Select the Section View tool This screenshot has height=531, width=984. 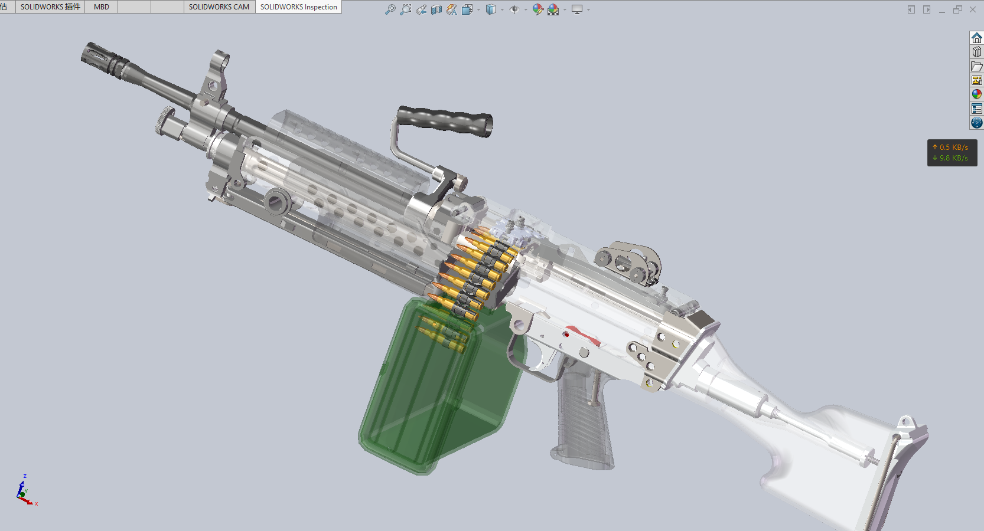click(x=436, y=10)
